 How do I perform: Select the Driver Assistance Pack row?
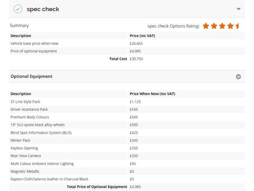click(127, 109)
